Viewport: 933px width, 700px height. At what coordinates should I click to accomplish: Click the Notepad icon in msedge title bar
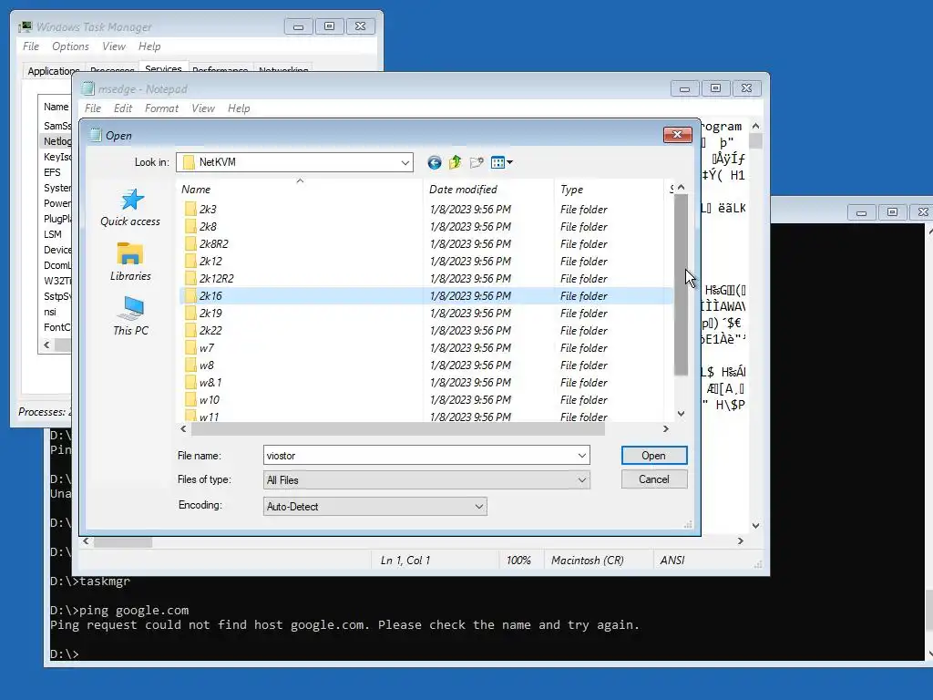click(88, 88)
